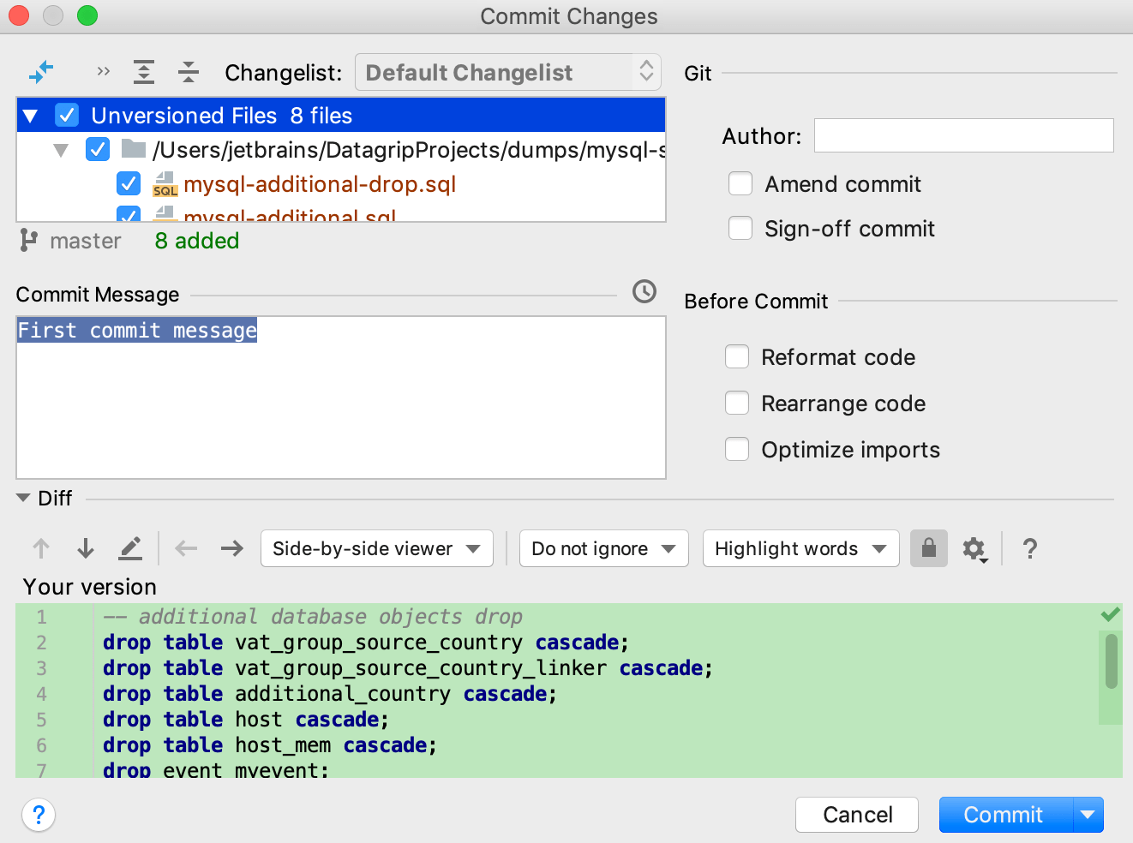The width and height of the screenshot is (1133, 843).
Task: Compare next file right arrow
Action: pyautogui.click(x=232, y=548)
